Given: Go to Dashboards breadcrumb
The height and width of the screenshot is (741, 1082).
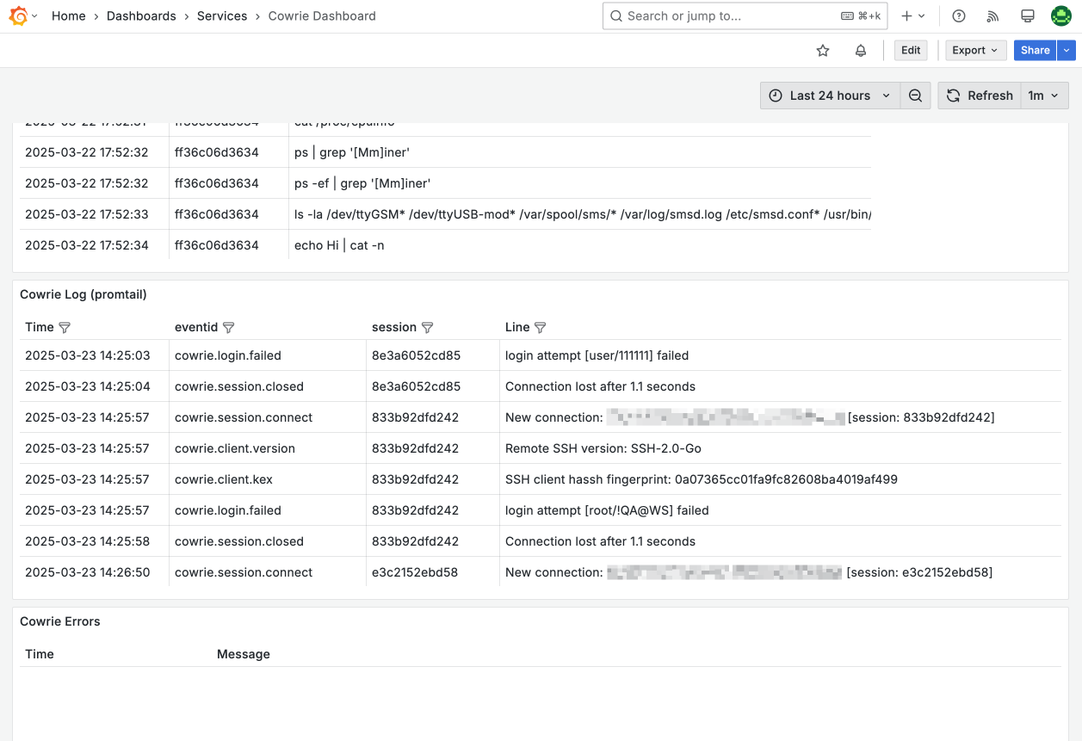Looking at the screenshot, I should pos(141,15).
